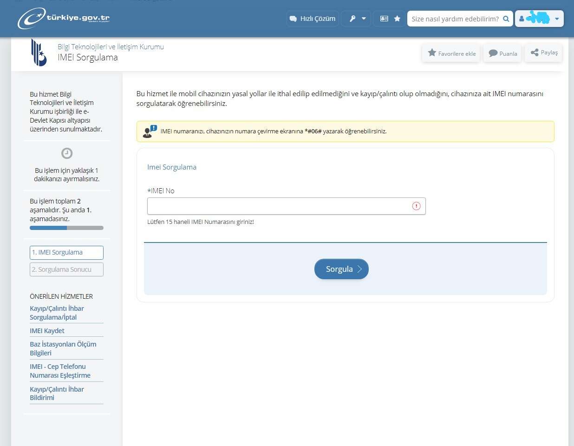Open IMEI - Cep Telefonu Numarası Eşleştirme
This screenshot has height=446, width=574.
click(60, 371)
